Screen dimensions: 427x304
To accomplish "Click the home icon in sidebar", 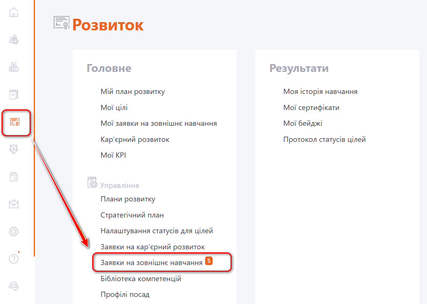I will [13, 12].
